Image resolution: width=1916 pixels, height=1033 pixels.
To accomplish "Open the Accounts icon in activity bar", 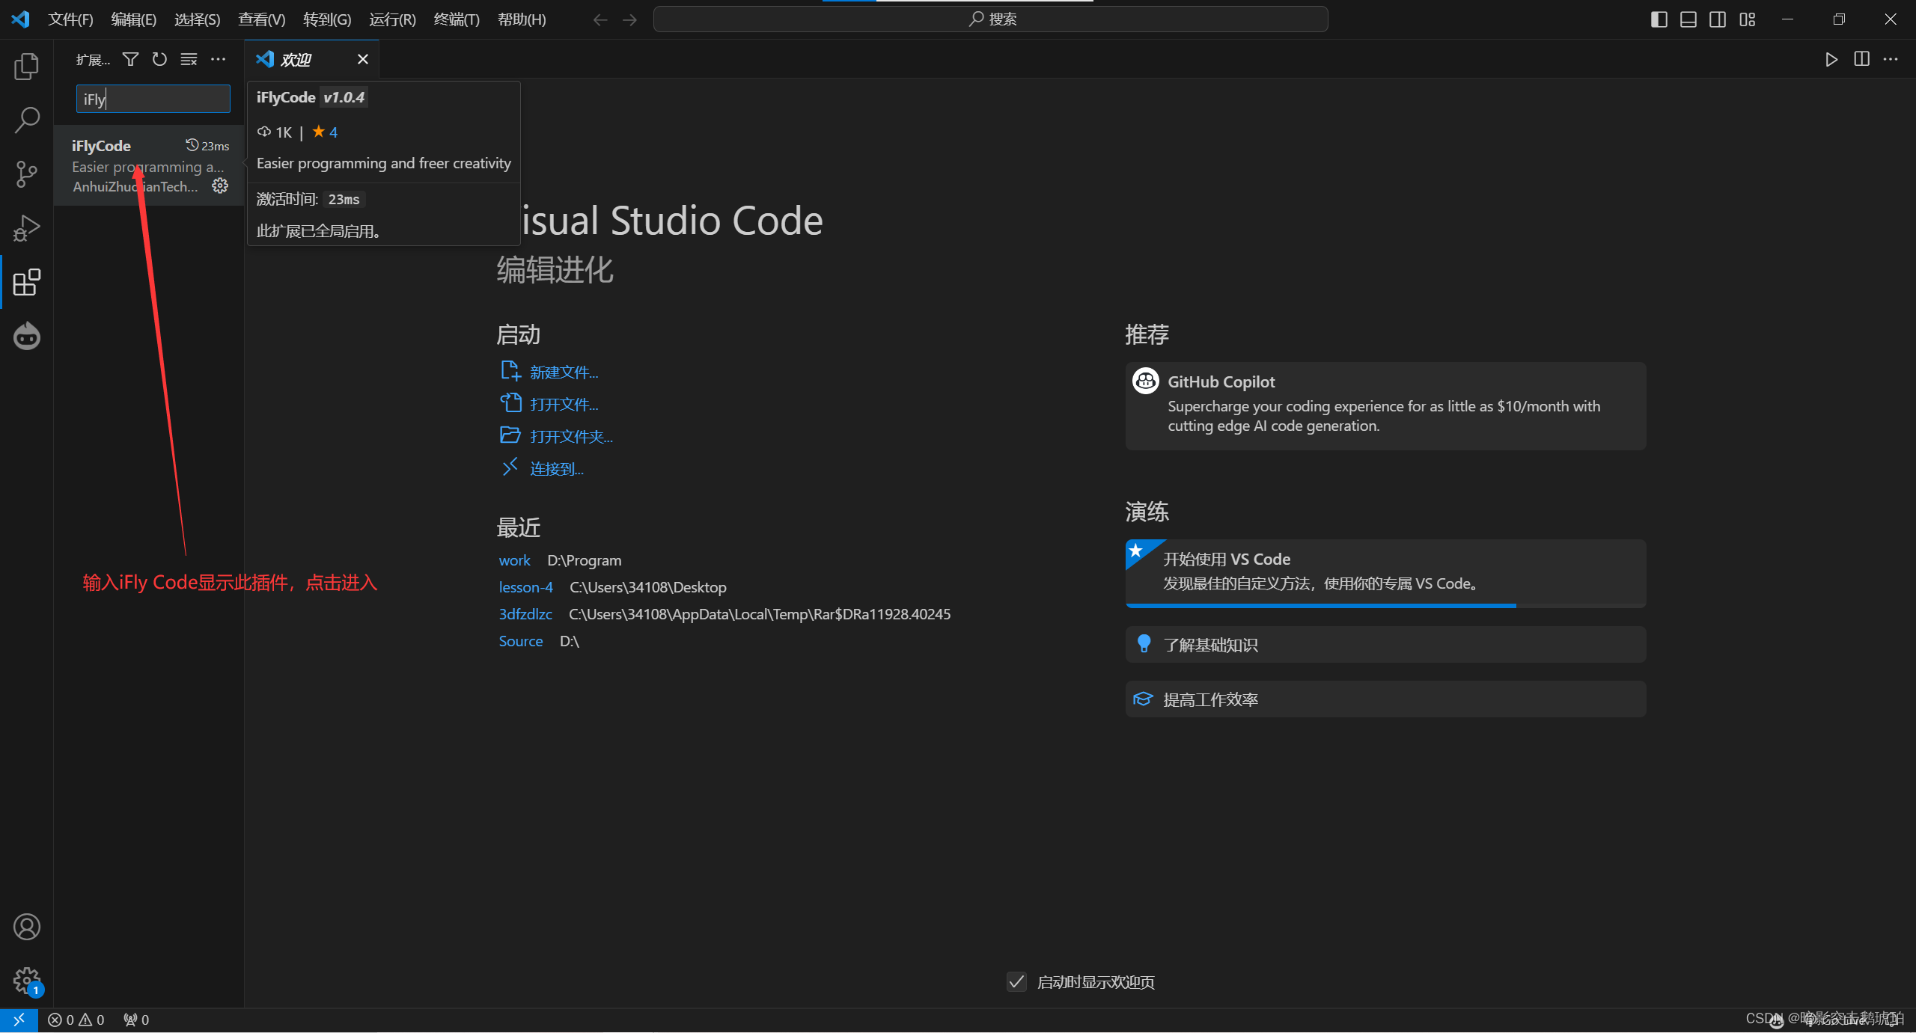I will click(x=26, y=927).
